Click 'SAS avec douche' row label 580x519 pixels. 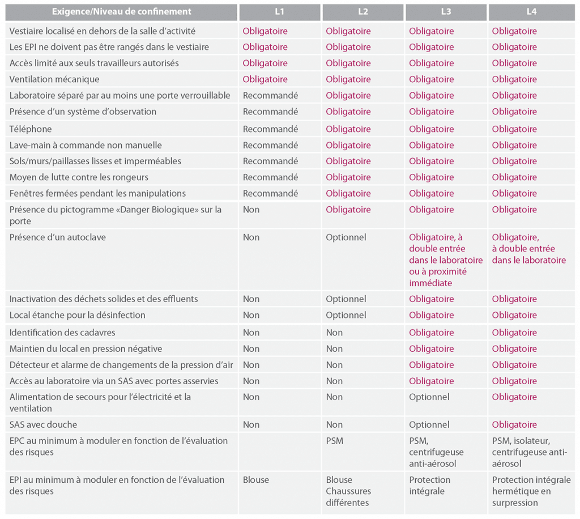tap(43, 425)
